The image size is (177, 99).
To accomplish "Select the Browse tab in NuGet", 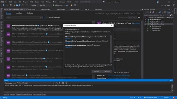I will (9, 13).
